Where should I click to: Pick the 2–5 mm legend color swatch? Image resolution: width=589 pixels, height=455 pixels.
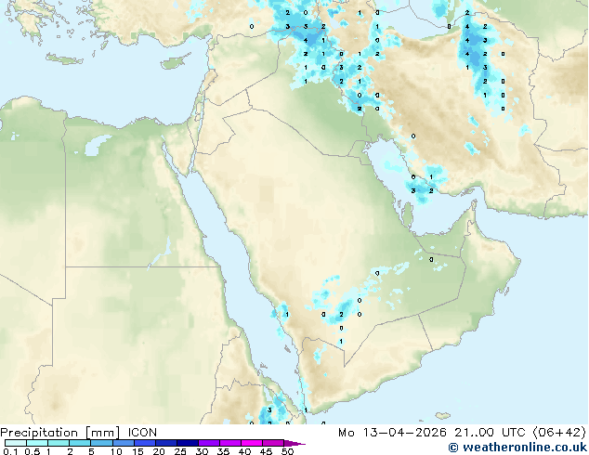80,443
